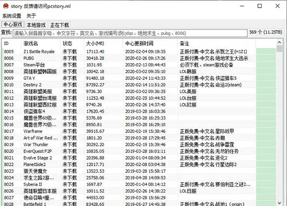
Task: Click update time 2019-04-28 14:09:53
Action: tap(145, 178)
